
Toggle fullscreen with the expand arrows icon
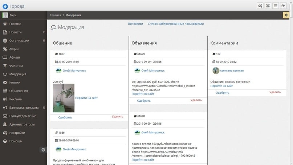(268, 6)
